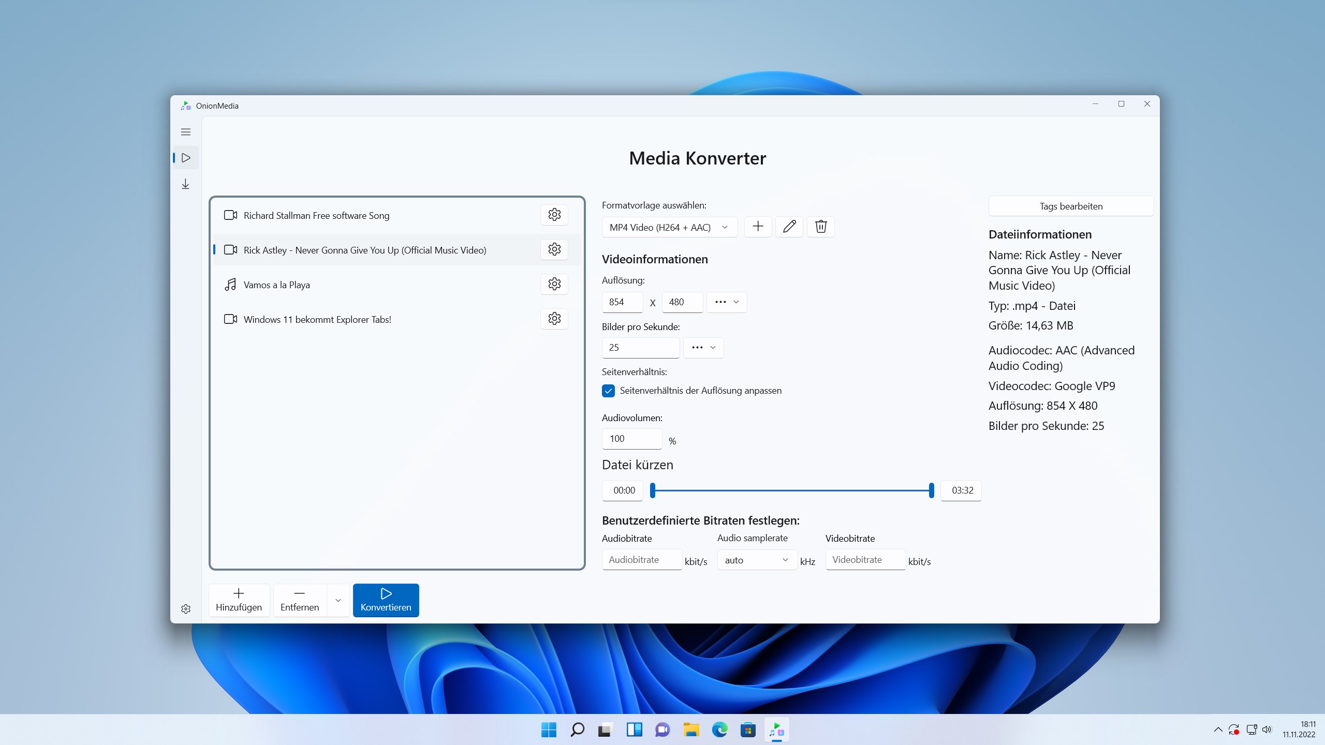
Task: Click the trim end time field 03:32
Action: coord(961,490)
